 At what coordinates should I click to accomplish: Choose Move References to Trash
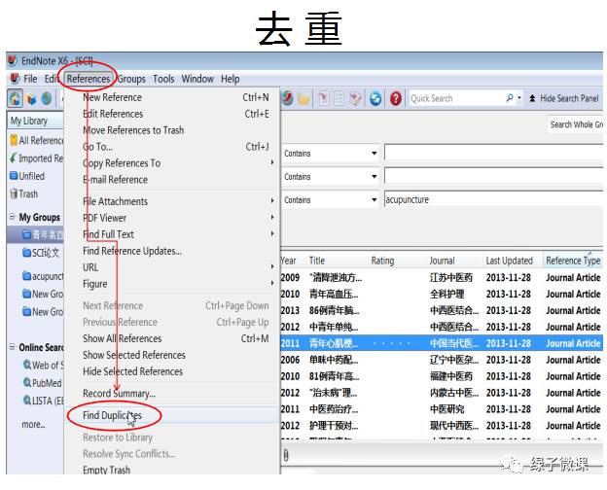tap(172, 130)
